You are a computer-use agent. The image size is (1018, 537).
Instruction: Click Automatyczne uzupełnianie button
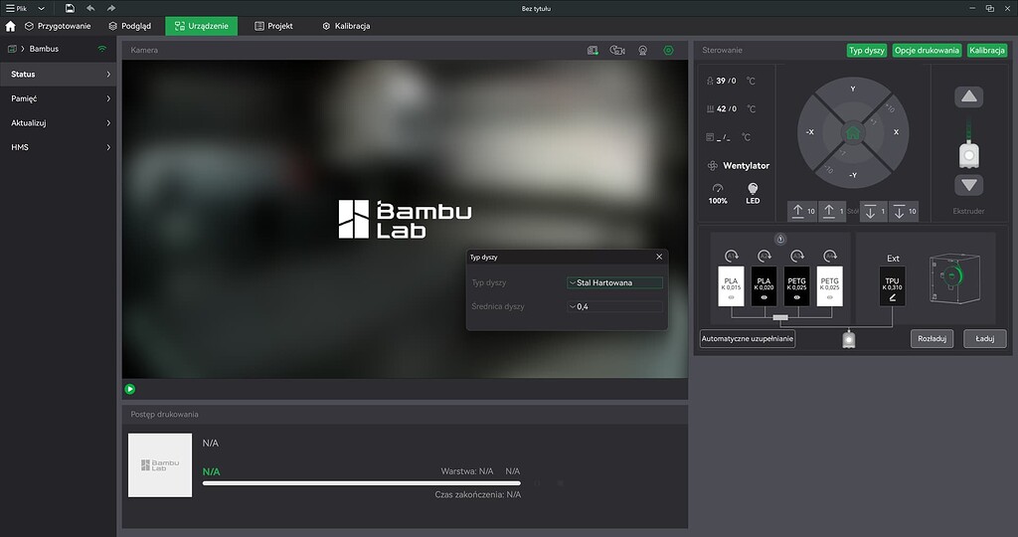748,338
